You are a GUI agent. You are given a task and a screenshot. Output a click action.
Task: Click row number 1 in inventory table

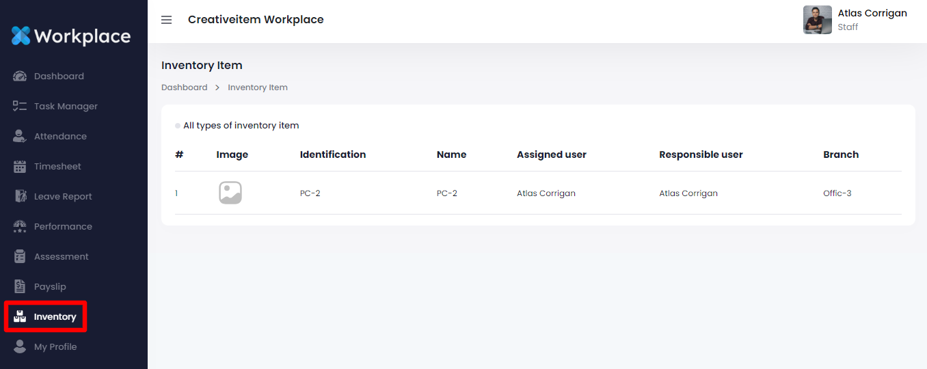pyautogui.click(x=176, y=193)
